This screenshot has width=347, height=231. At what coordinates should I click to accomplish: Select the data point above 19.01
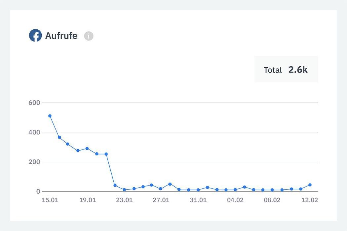pos(87,148)
